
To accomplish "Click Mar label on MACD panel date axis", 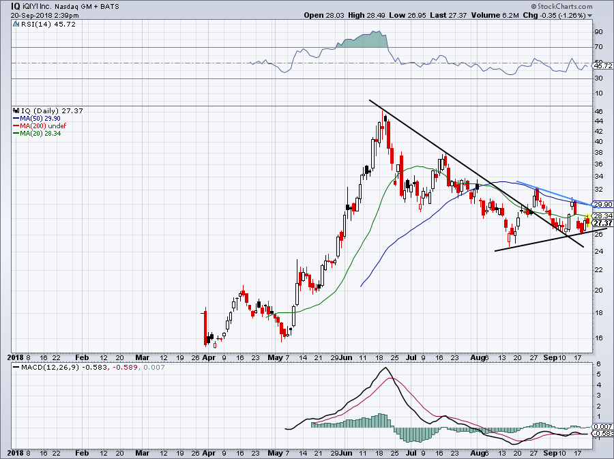I will click(x=143, y=453).
